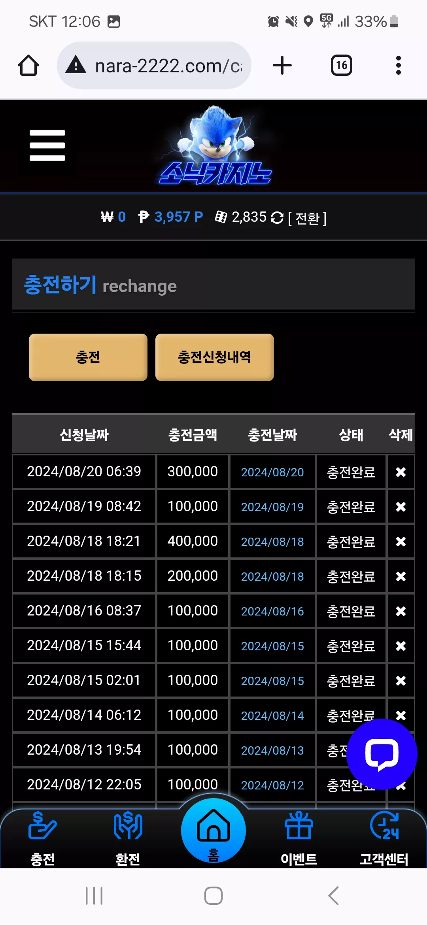Delete the 2024/08/20 06:39 recharge row
The width and height of the screenshot is (427, 925).
pos(401,472)
